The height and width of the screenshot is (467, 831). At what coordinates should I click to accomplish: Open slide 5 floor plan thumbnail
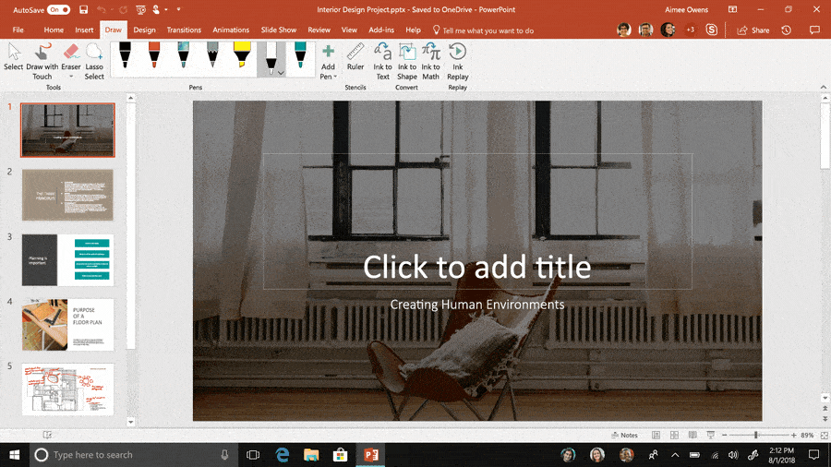click(67, 389)
